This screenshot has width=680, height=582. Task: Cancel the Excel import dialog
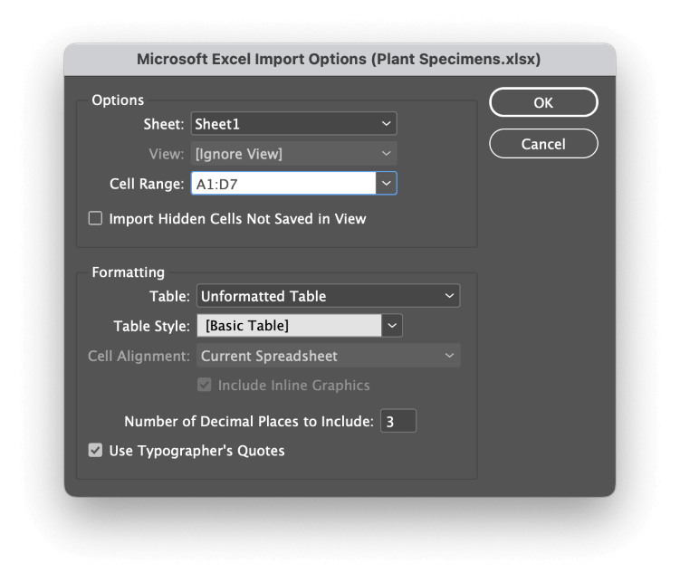tap(543, 143)
